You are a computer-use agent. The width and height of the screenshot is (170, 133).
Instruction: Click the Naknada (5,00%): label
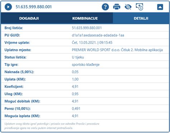19,72
